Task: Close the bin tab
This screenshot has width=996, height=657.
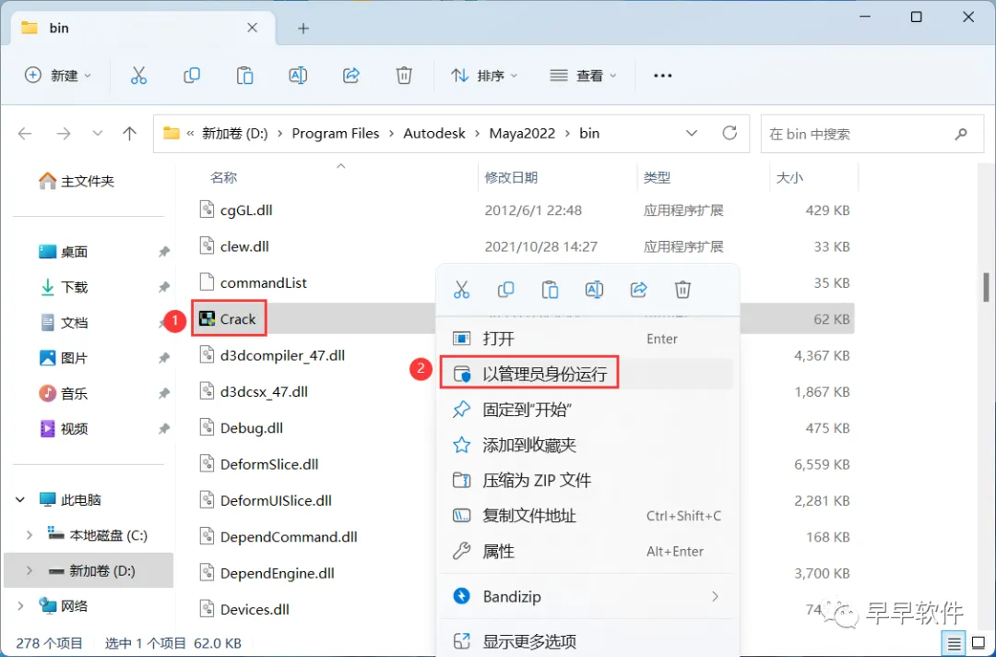Action: 252,28
